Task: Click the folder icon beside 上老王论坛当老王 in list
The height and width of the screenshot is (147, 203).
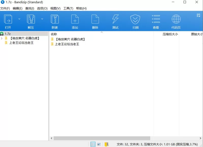Action: (x=52, y=44)
